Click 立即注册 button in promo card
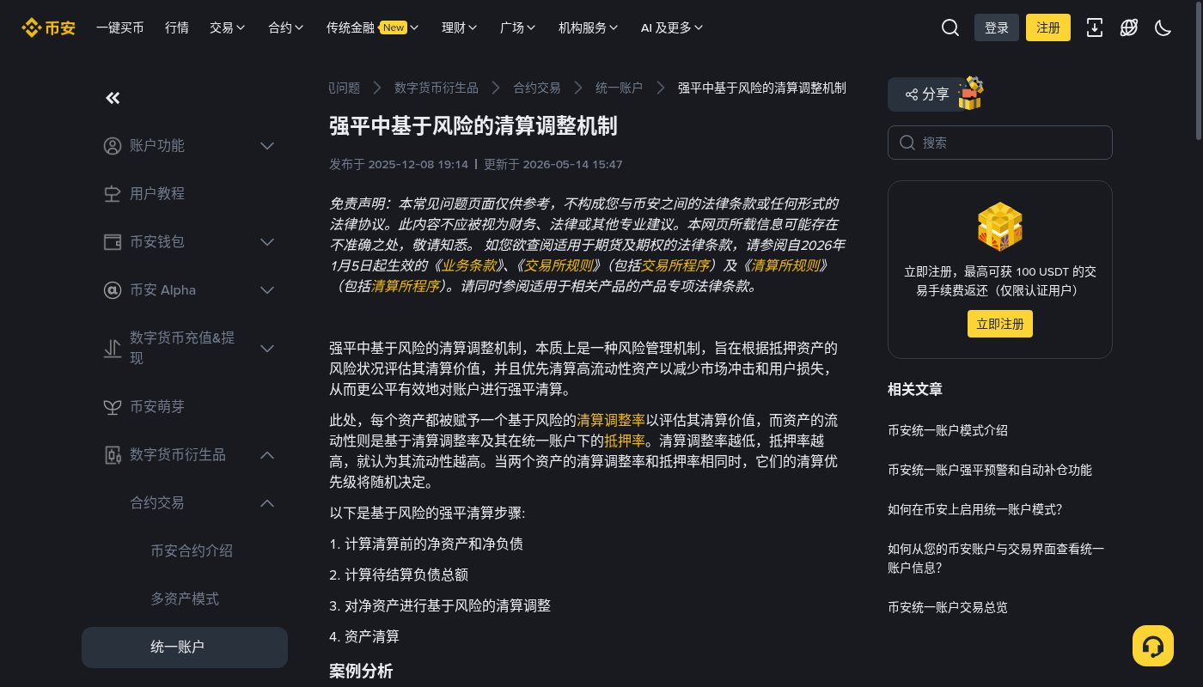Screen dimensions: 1203x687 1000,324
